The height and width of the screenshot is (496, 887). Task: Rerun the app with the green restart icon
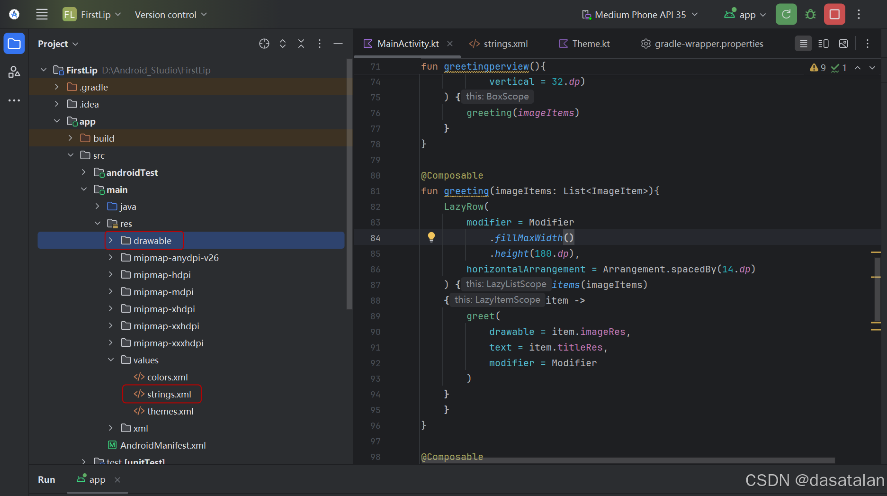(786, 14)
